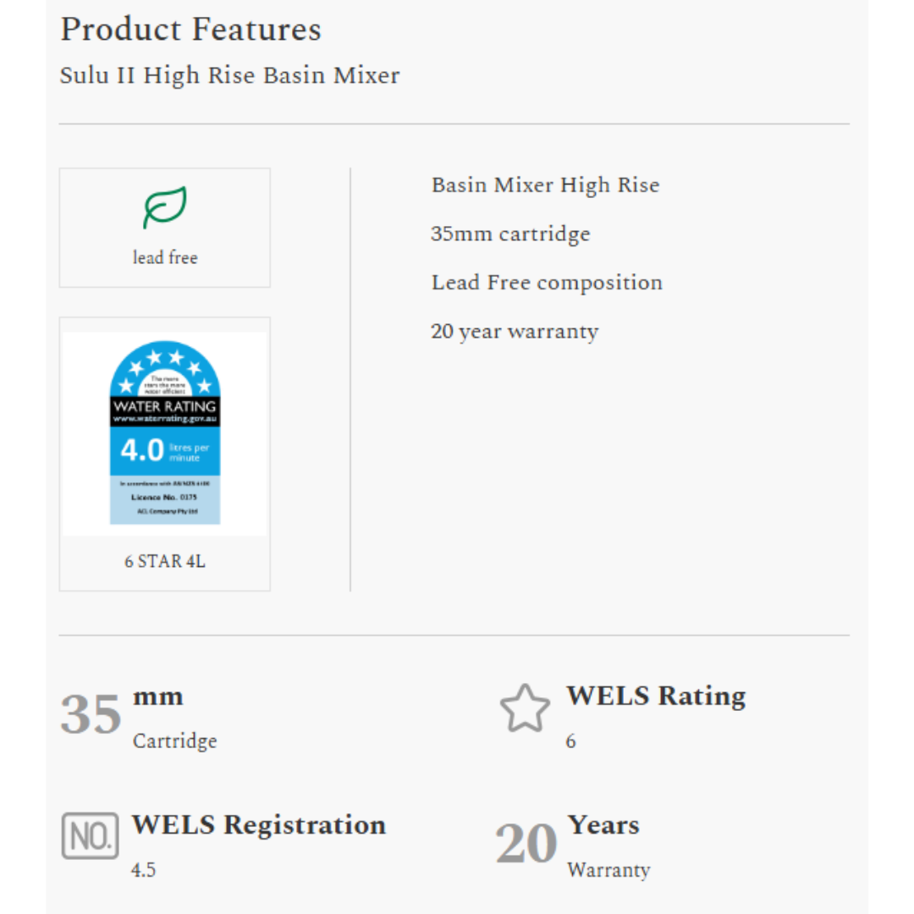Click the 4.5 WELS Registration value
This screenshot has width=914, height=914.
144,870
